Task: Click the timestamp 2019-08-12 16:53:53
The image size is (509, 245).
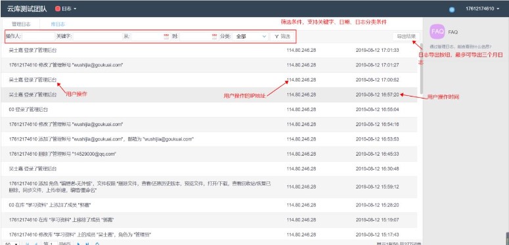Action: click(x=377, y=139)
